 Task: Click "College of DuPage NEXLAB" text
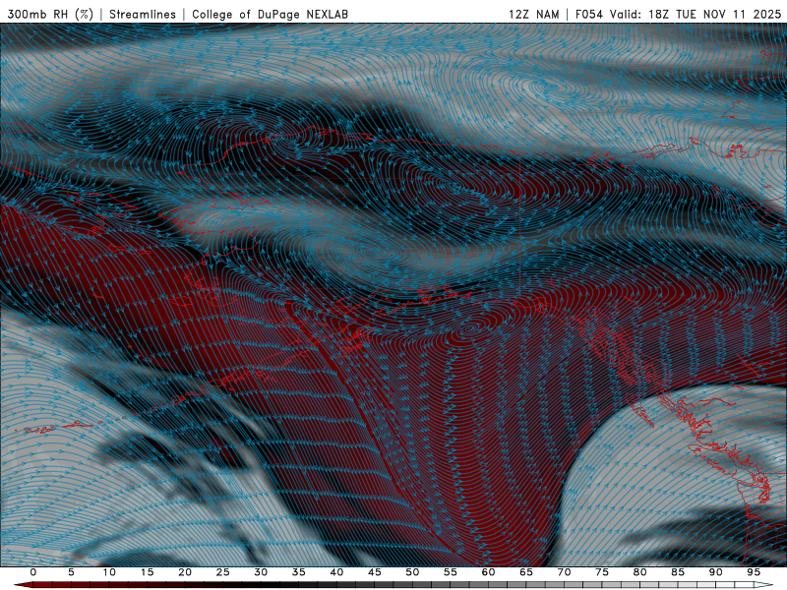point(270,14)
